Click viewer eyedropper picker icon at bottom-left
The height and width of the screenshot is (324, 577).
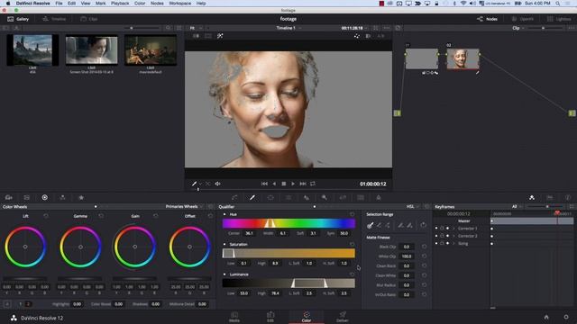pyautogui.click(x=194, y=184)
